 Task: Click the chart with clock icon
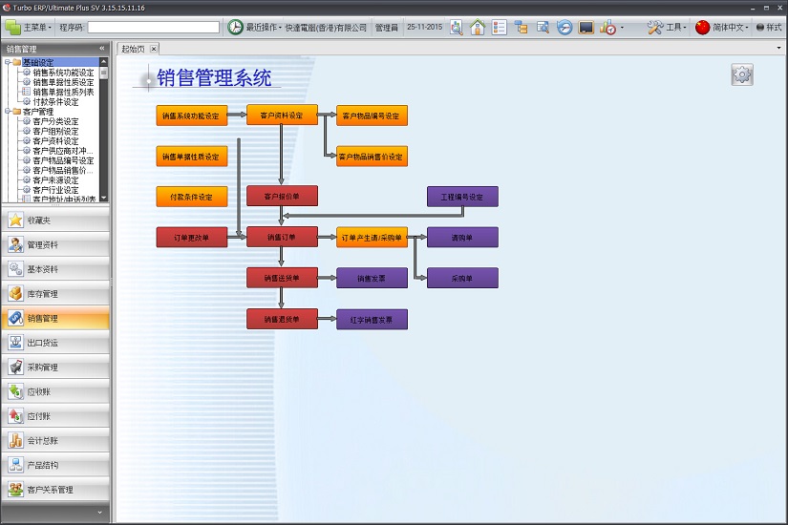607,27
